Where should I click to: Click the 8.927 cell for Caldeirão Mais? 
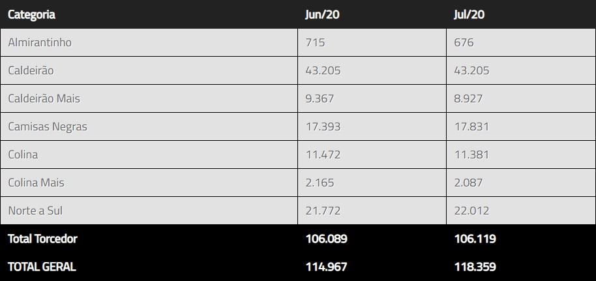(x=469, y=98)
